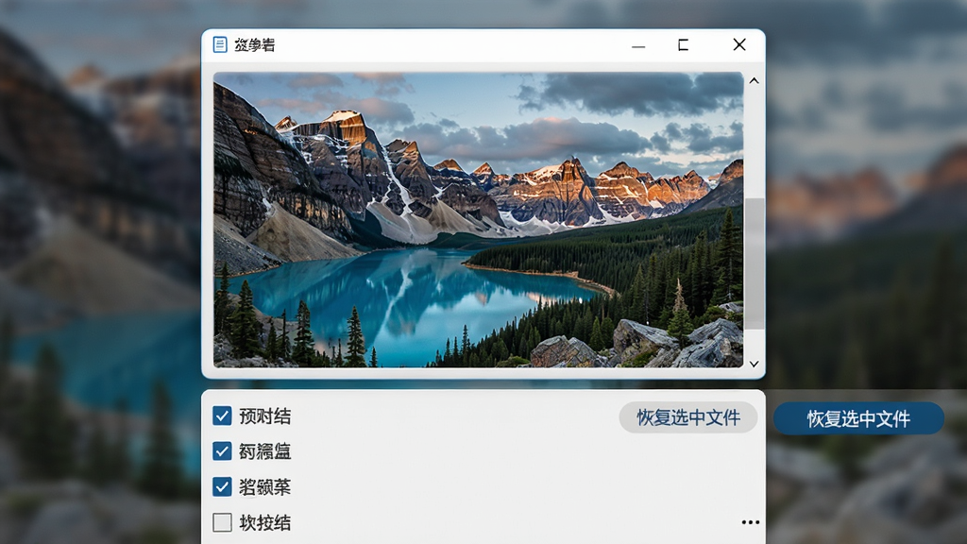This screenshot has height=544, width=967.
Task: Click the preview's vertical scrollbar thumb
Action: click(754, 263)
